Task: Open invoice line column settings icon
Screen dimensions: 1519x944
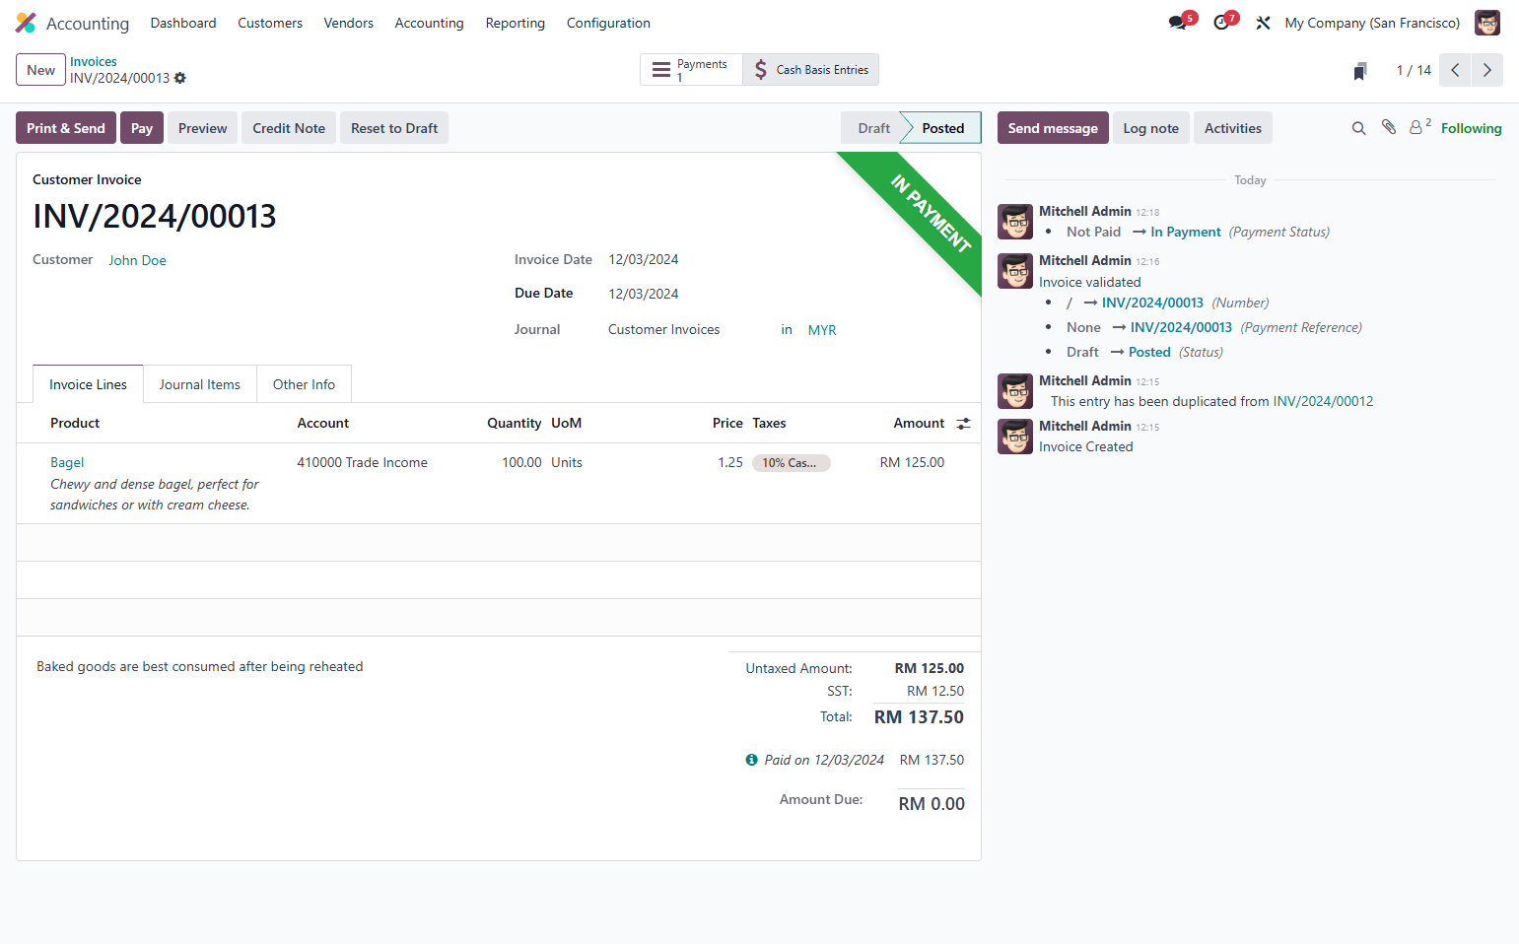Action: coord(963,424)
